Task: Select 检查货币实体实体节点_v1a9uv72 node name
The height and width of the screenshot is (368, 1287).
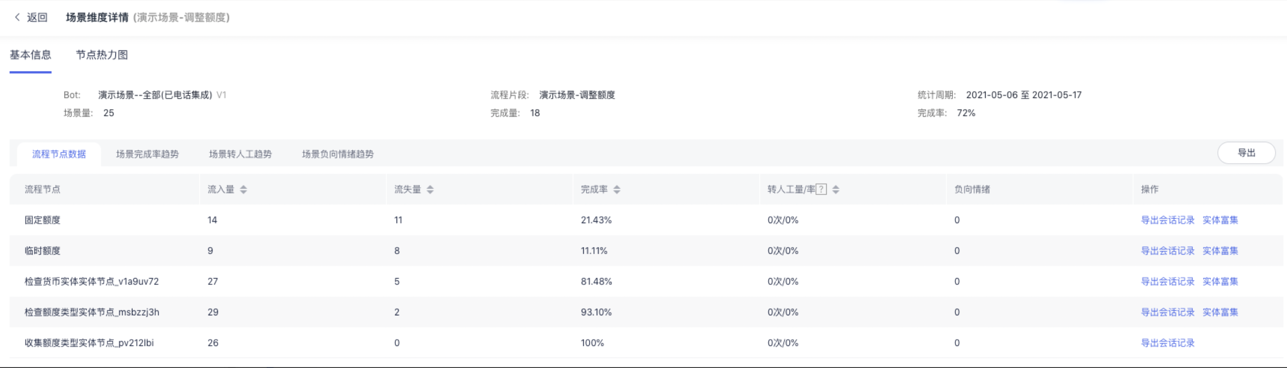Action: [91, 281]
